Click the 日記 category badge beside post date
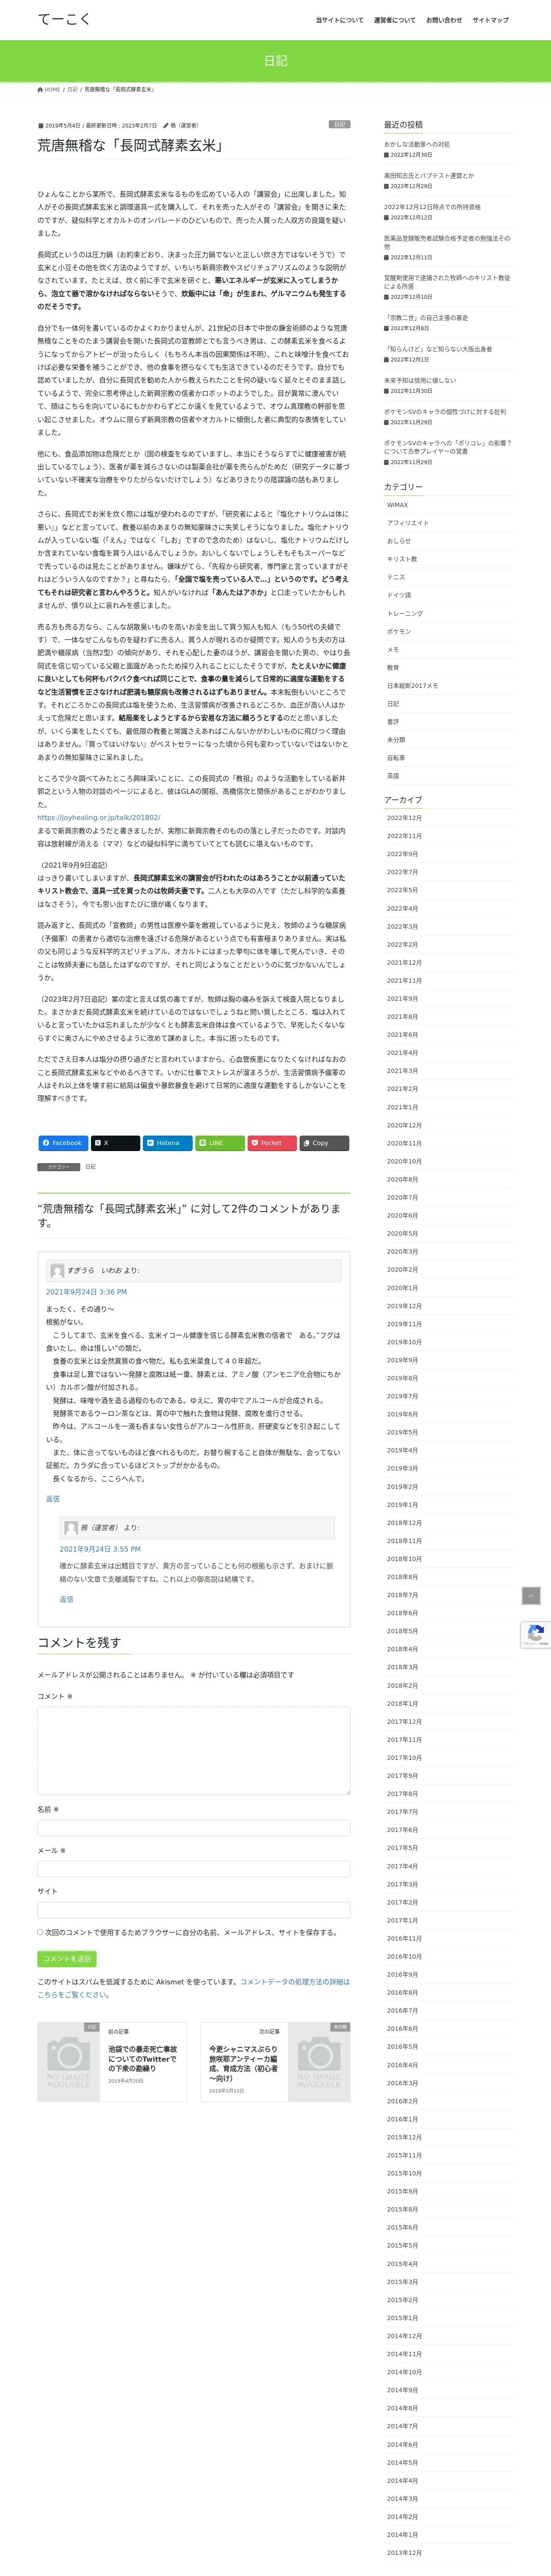This screenshot has width=551, height=2576. (339, 125)
